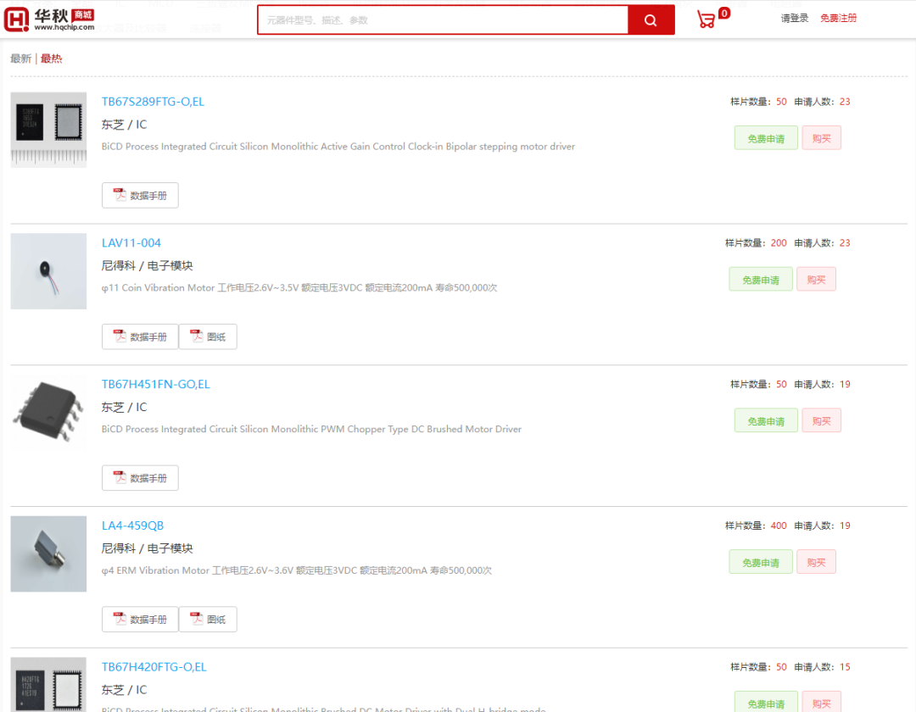Click the 请登录 login link
The height and width of the screenshot is (712, 916).
(x=795, y=18)
